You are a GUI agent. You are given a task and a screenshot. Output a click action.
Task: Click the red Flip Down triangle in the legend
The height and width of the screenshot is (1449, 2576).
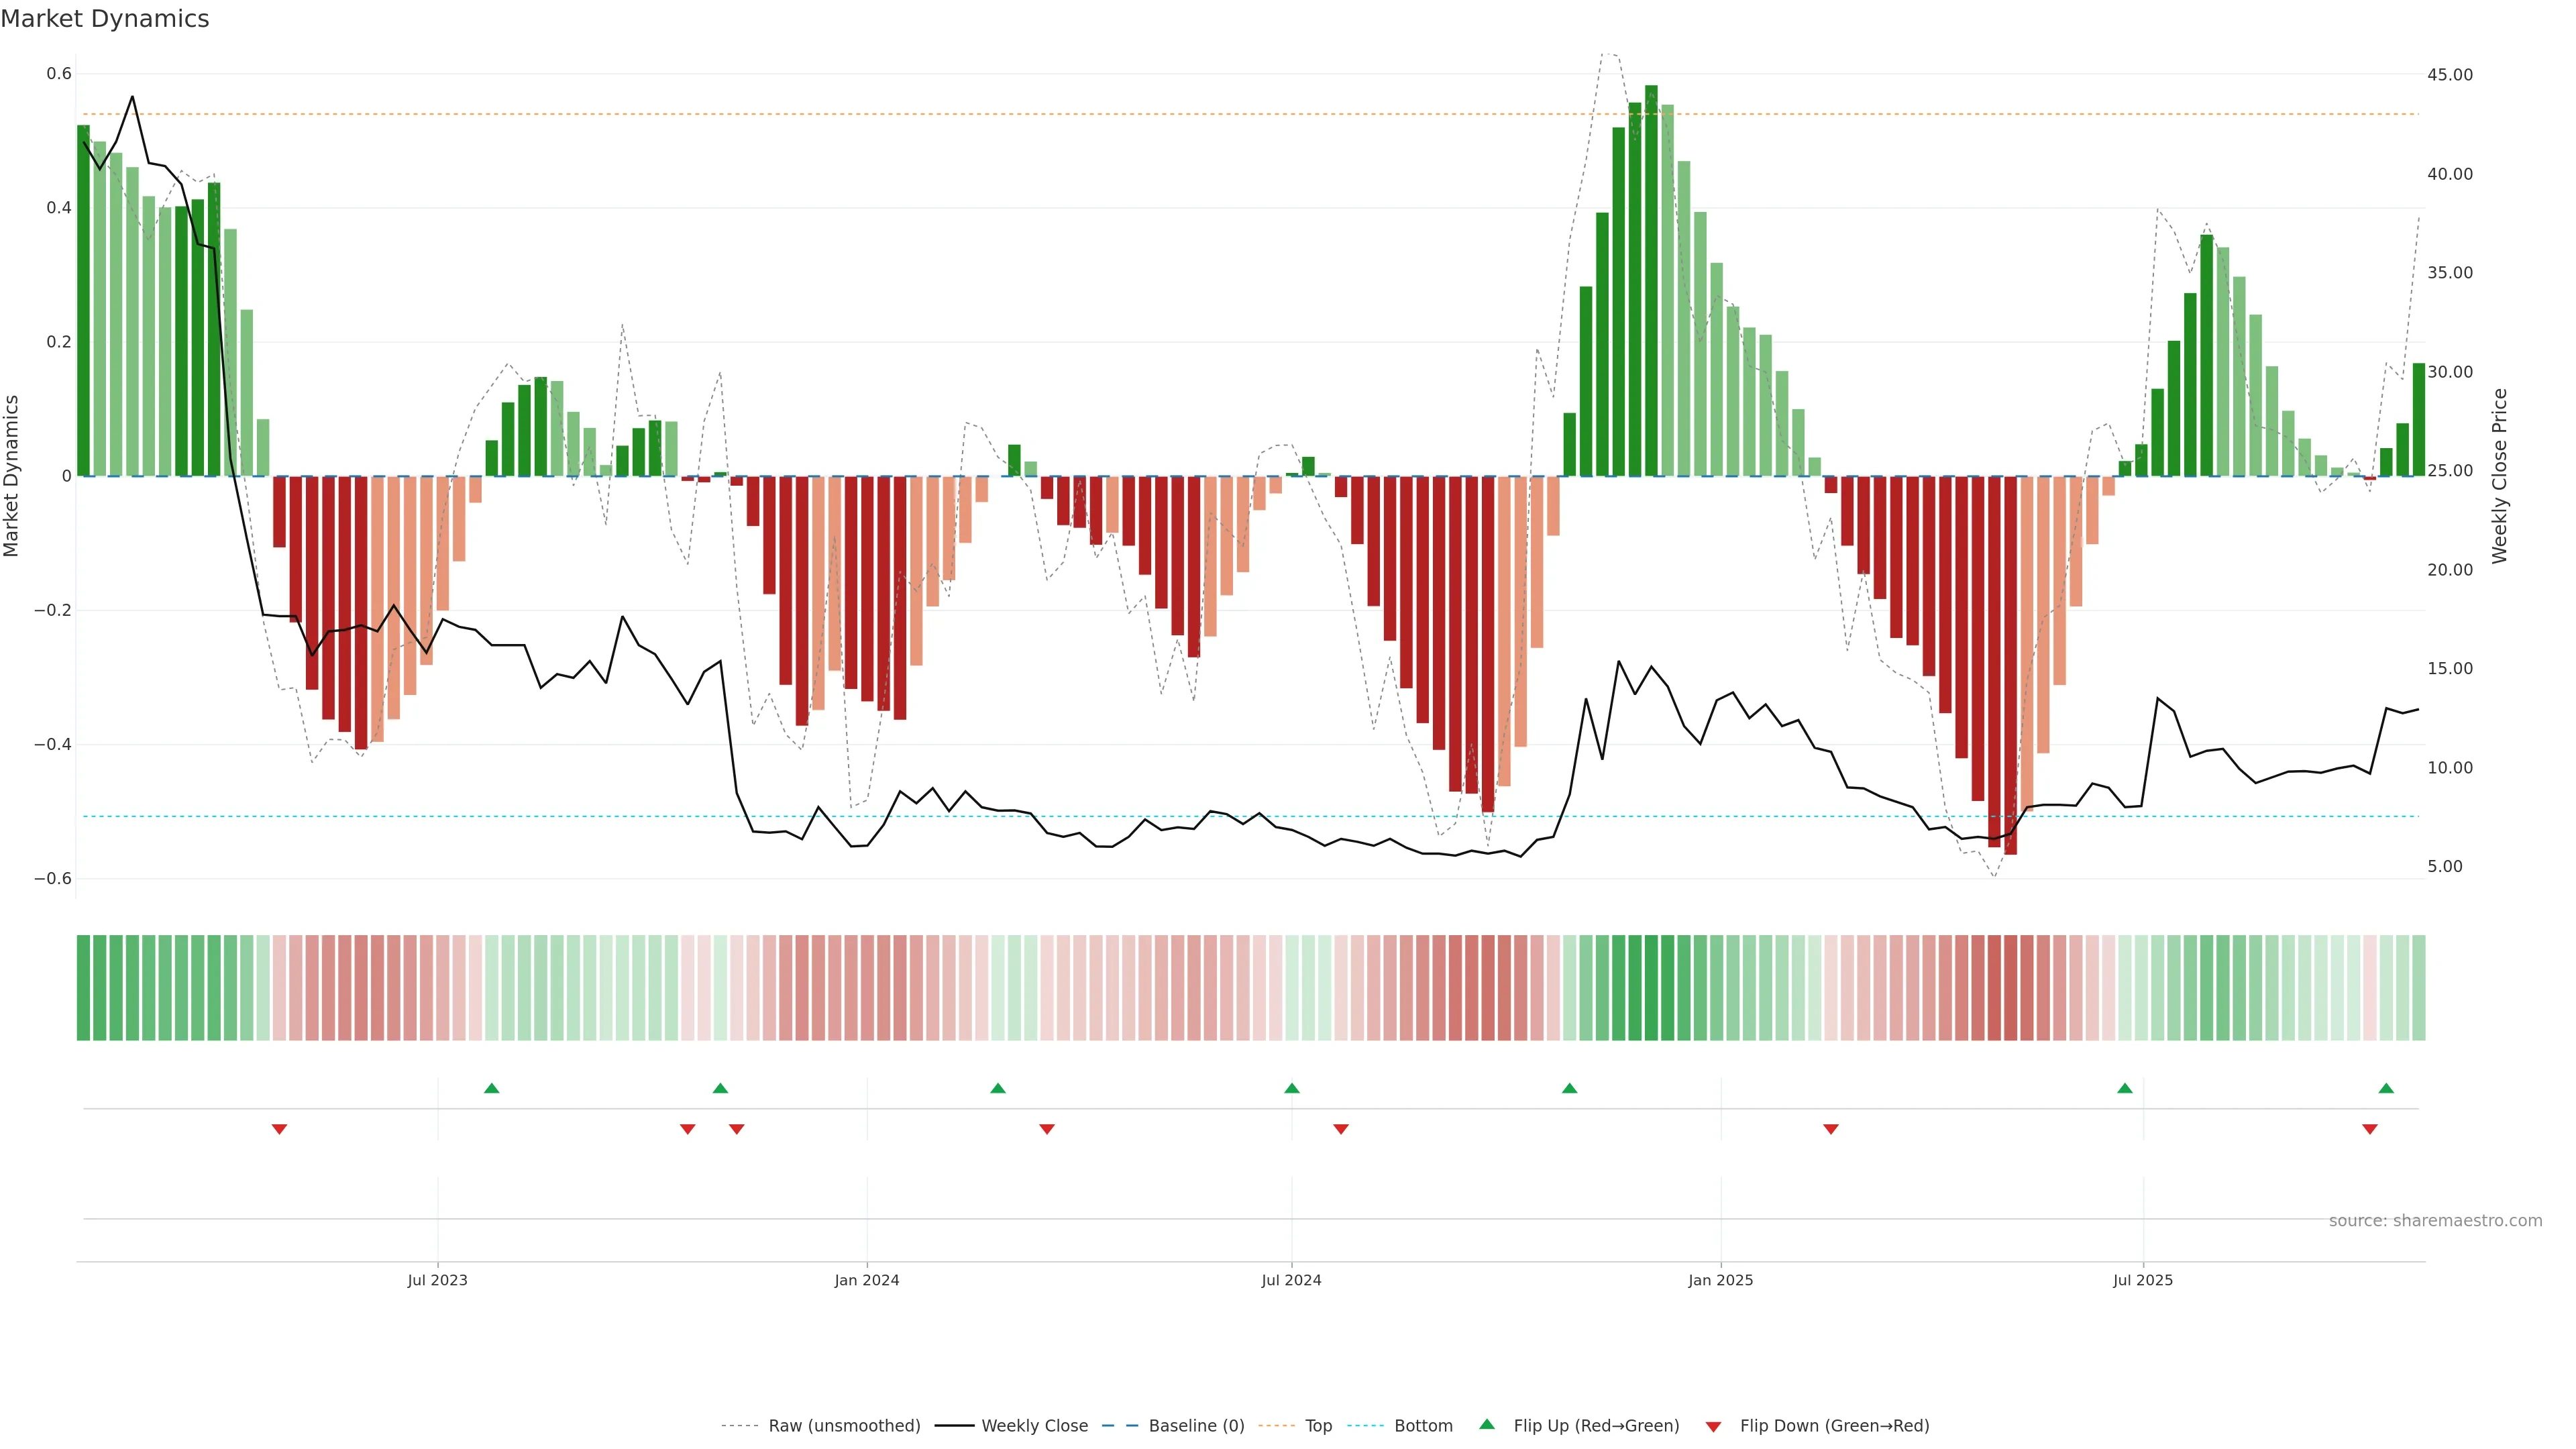(1713, 1426)
